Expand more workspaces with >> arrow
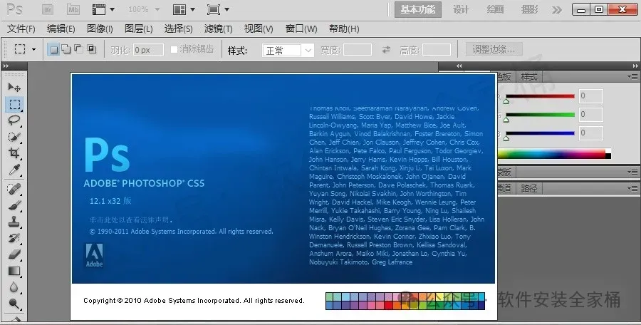 click(557, 10)
